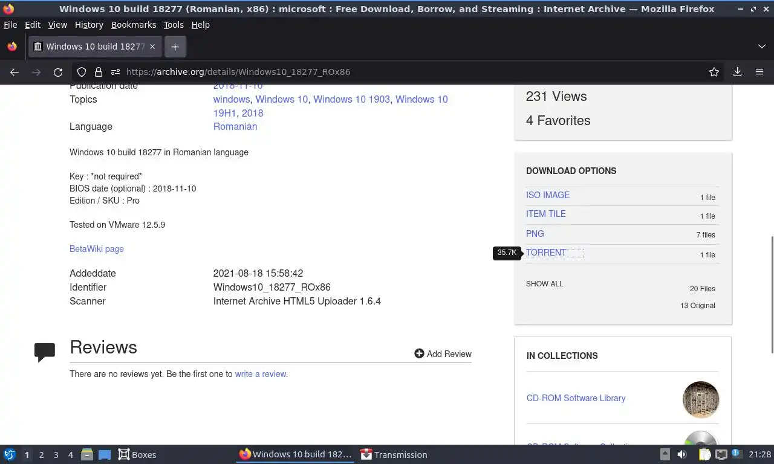This screenshot has height=464, width=774.
Task: Close the Windows 10 build 18277 tab
Action: (x=152, y=47)
